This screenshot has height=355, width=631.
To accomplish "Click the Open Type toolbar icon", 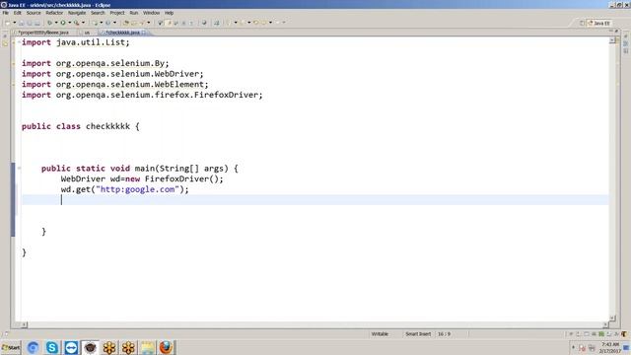I will coord(126,23).
